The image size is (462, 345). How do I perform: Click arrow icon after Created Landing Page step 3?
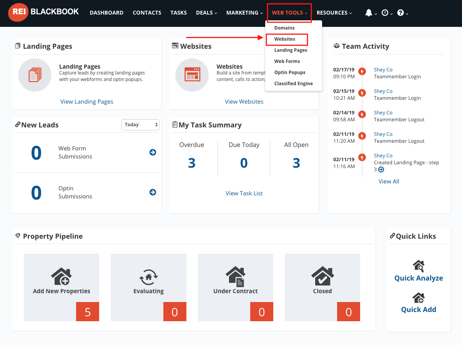click(381, 169)
